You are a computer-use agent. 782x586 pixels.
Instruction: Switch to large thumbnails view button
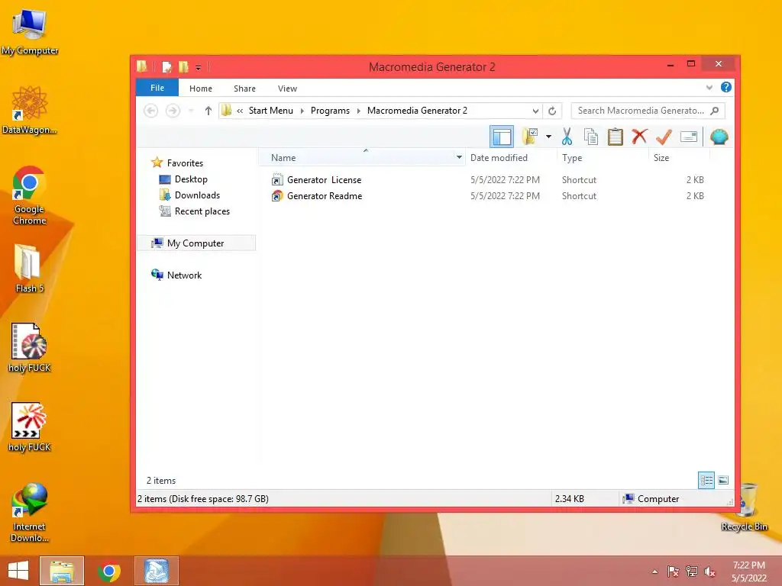pos(723,481)
